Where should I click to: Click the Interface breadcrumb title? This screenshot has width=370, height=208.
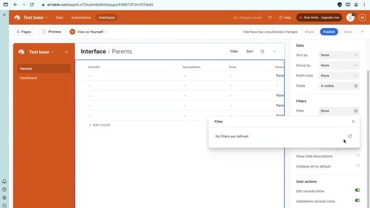(x=93, y=51)
